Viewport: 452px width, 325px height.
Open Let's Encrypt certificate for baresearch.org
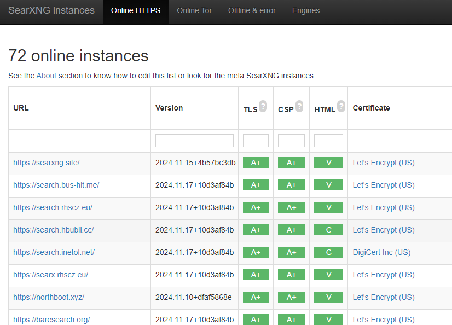[384, 320]
